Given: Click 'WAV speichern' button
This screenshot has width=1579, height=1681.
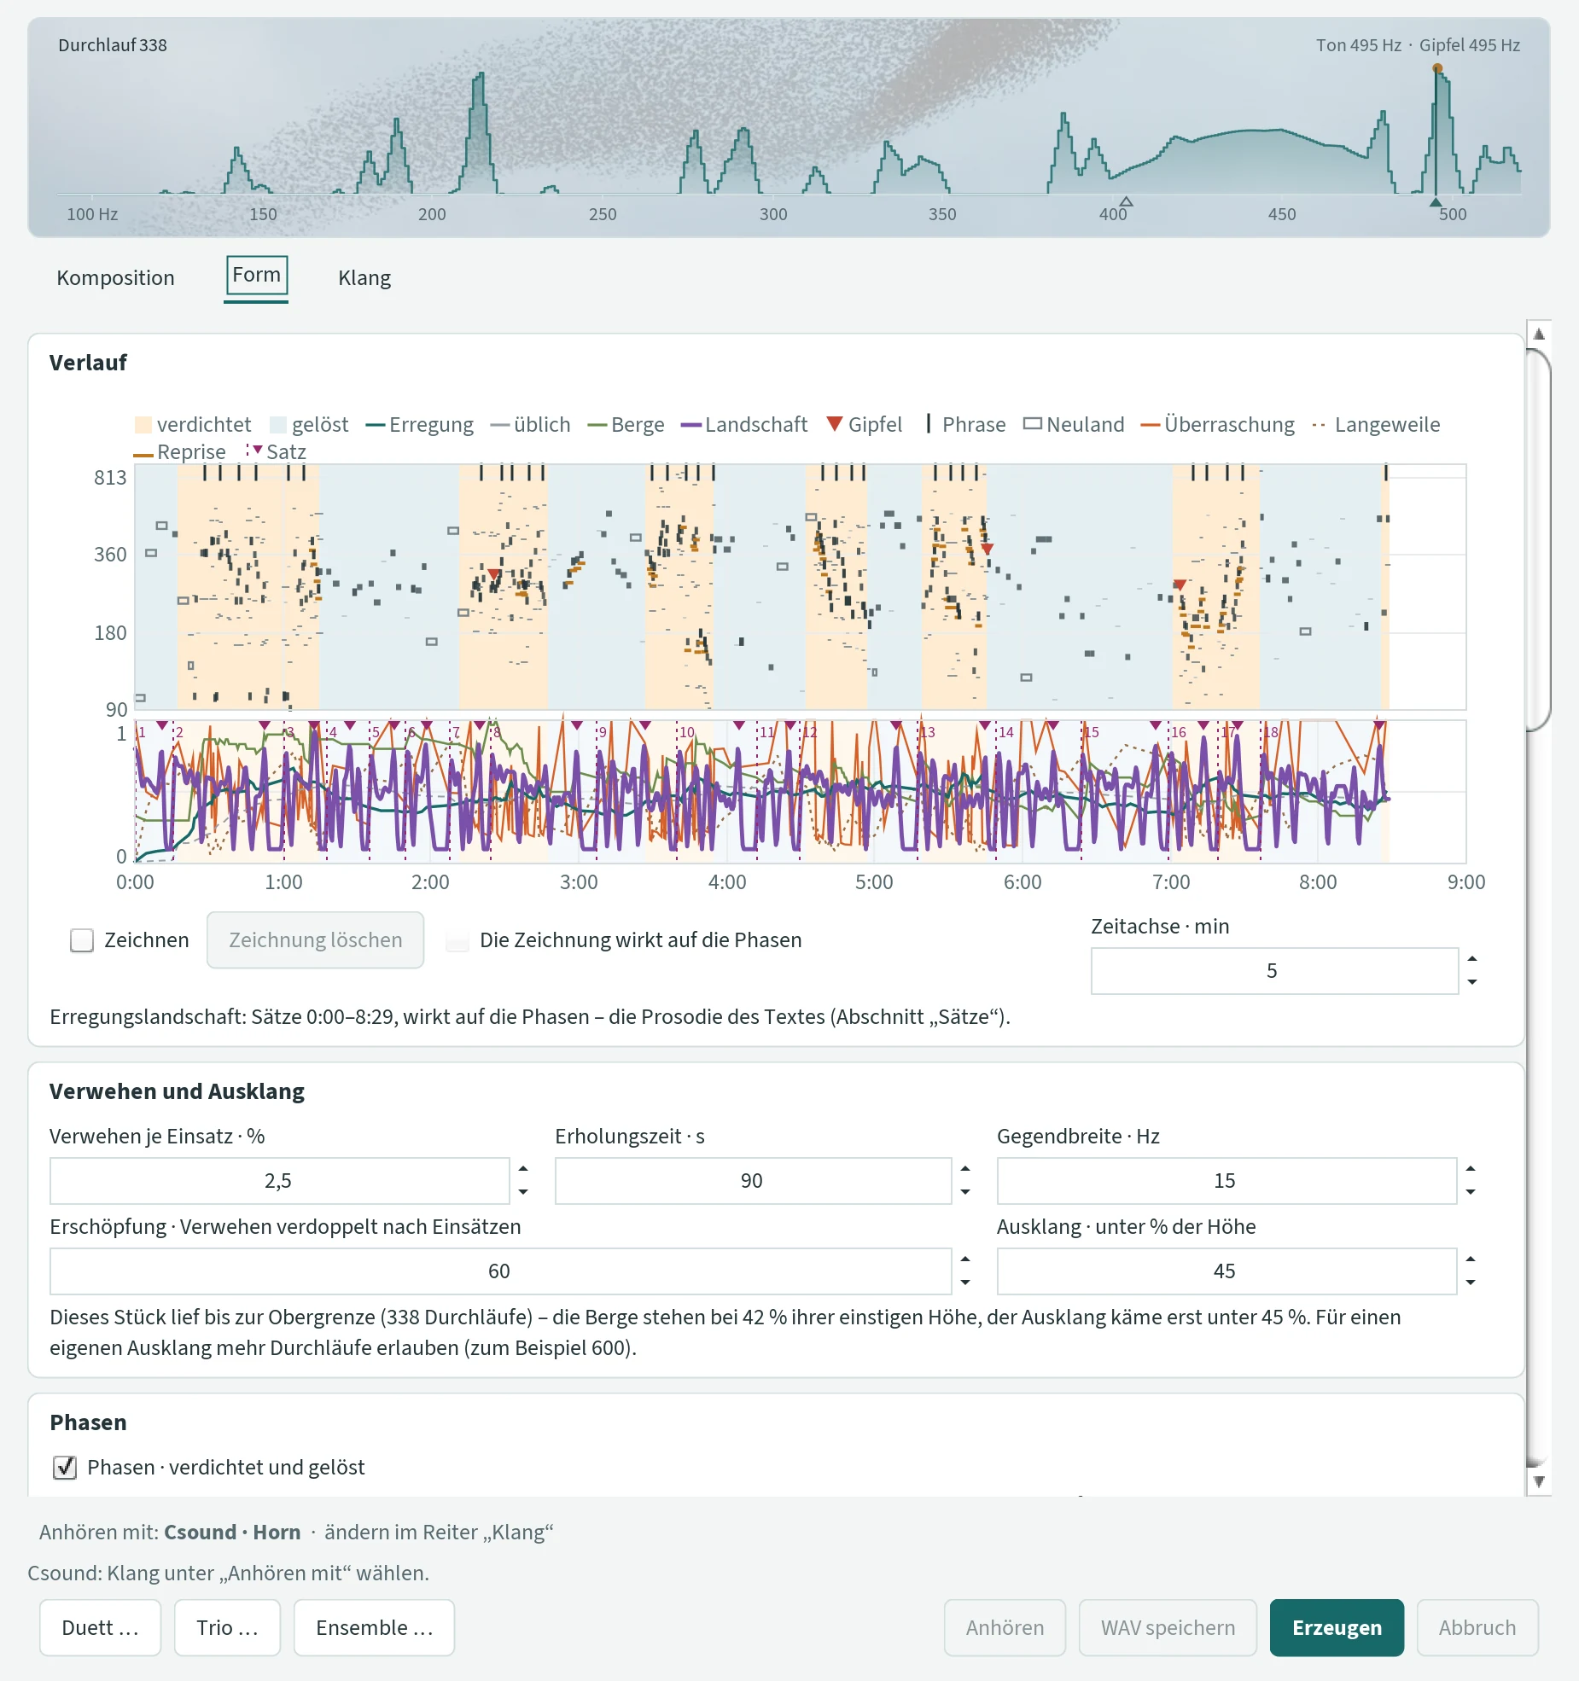Looking at the screenshot, I should pos(1168,1627).
